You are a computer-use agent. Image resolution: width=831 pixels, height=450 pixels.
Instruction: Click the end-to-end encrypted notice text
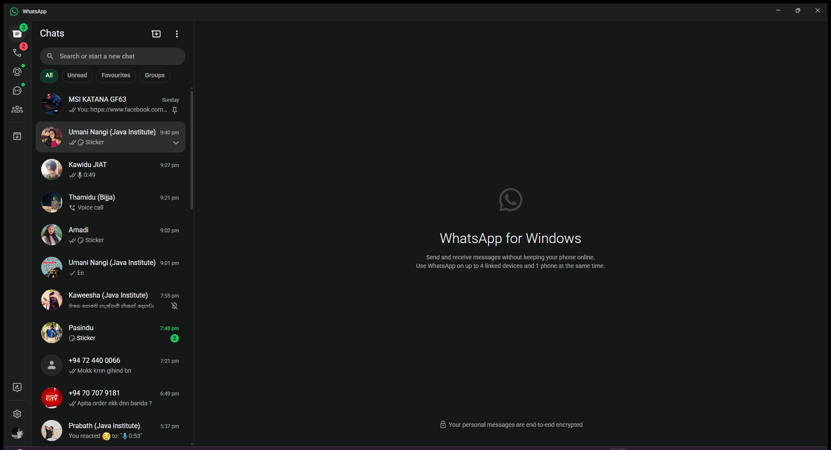coord(516,425)
